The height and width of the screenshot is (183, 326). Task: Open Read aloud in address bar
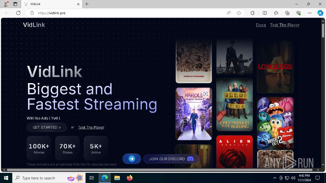229,13
